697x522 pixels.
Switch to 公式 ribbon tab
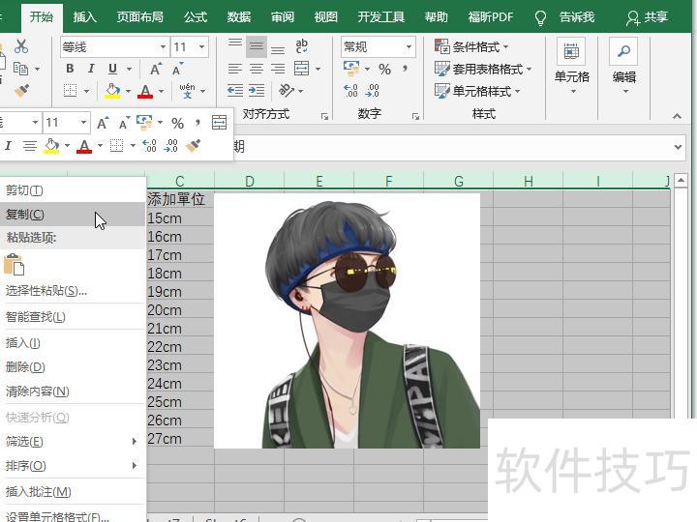coord(196,16)
